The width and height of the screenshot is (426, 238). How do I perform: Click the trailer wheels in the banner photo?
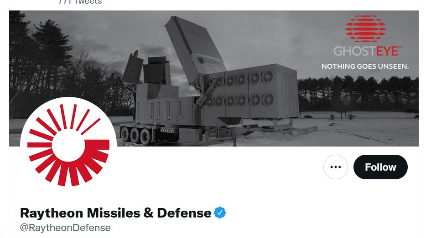click(x=135, y=135)
